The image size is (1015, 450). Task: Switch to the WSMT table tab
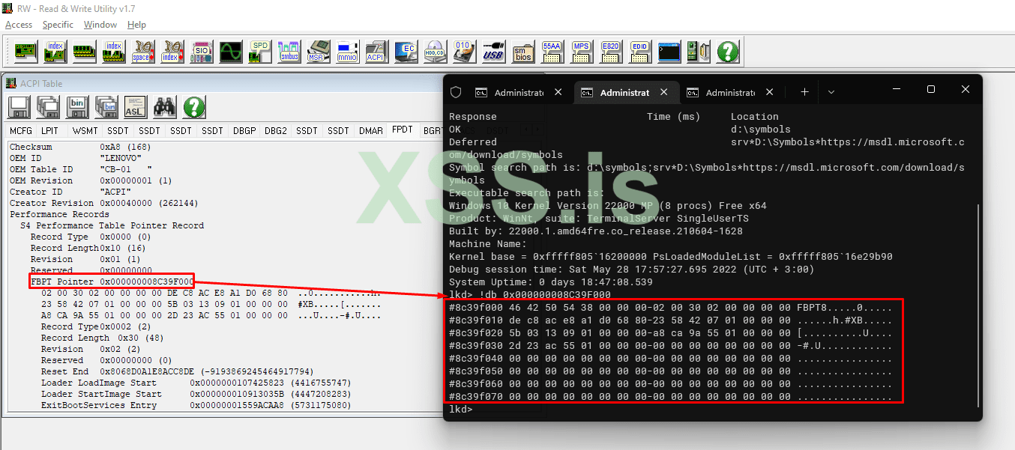click(85, 130)
